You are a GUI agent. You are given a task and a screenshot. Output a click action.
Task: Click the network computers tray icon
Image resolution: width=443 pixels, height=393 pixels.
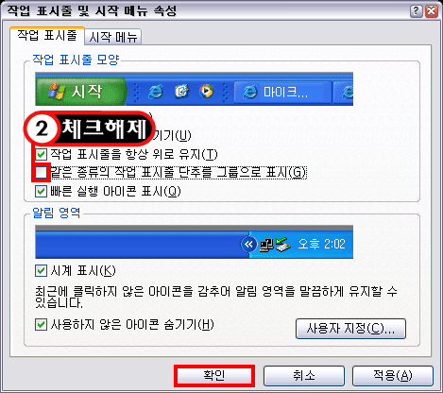click(266, 245)
